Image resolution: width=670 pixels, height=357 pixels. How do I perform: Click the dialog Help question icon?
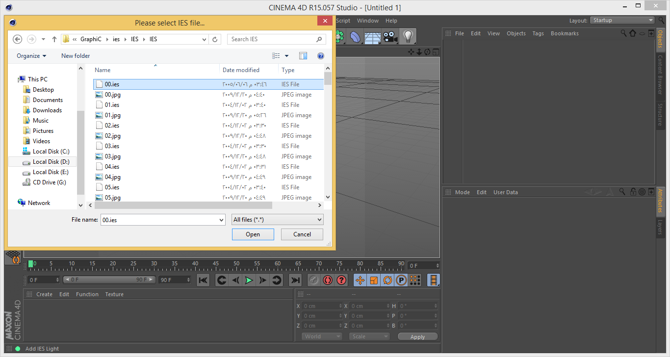(x=321, y=56)
